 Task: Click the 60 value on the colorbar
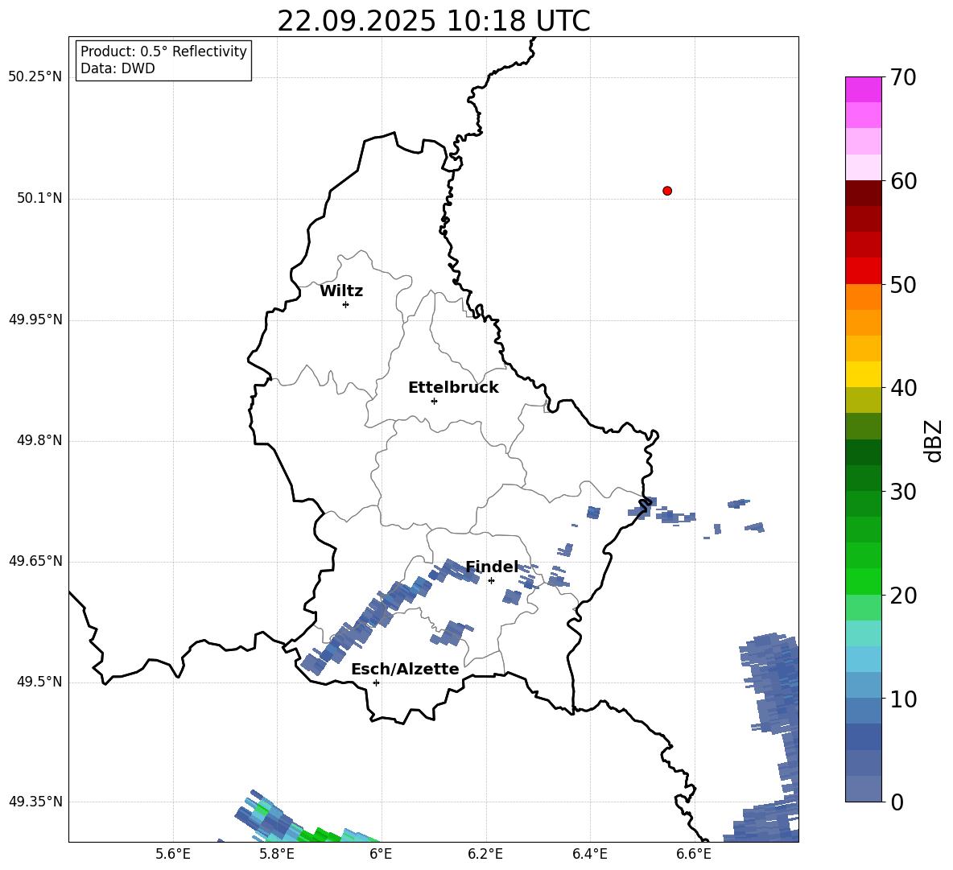903,181
